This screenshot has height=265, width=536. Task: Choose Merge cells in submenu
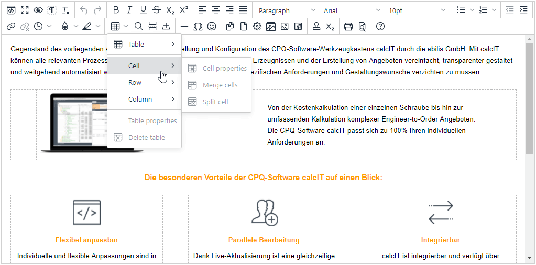click(x=217, y=85)
